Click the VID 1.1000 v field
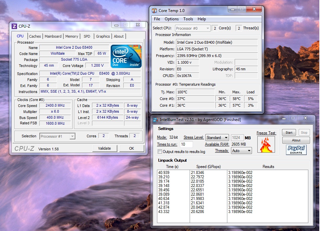Screen dimensions: 336x231 click(187, 62)
